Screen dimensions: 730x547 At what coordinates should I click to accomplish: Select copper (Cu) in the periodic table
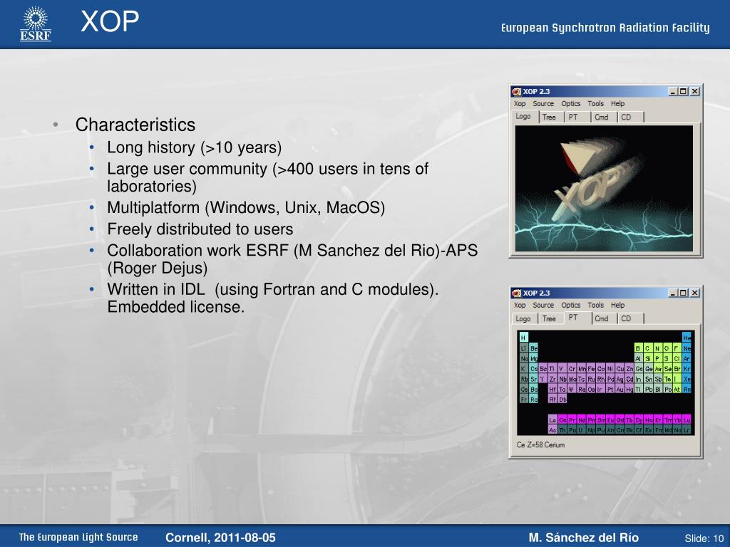pos(620,368)
